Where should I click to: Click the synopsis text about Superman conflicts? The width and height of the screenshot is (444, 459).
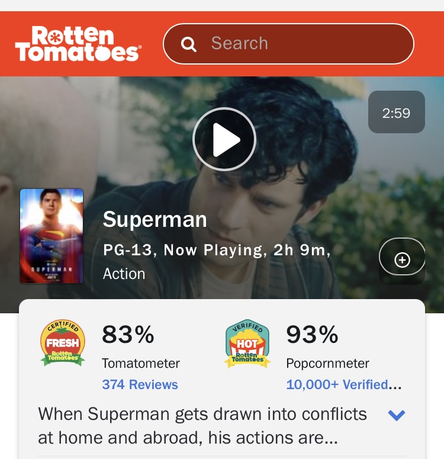pos(202,426)
